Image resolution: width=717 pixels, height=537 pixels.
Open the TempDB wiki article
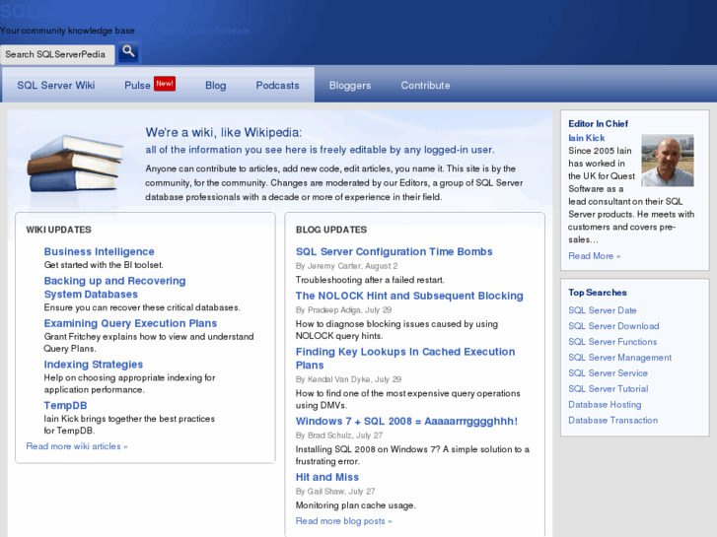click(x=65, y=406)
